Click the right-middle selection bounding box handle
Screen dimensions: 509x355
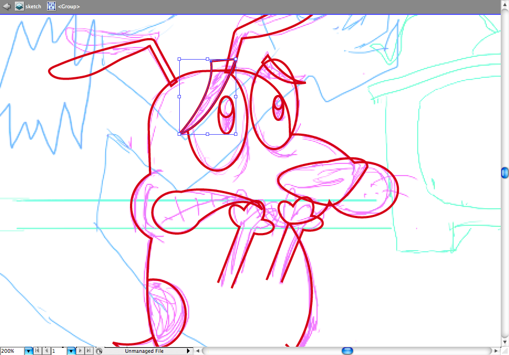pos(236,97)
